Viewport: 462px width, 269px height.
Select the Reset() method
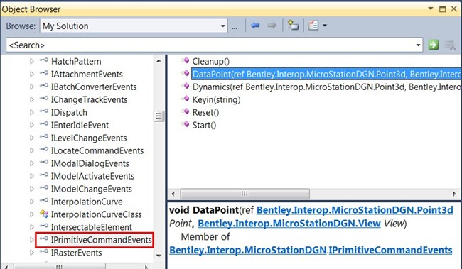205,112
